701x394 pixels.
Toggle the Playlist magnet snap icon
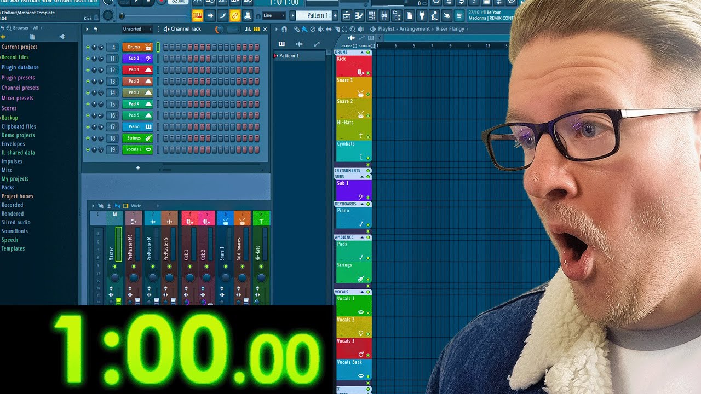284,29
